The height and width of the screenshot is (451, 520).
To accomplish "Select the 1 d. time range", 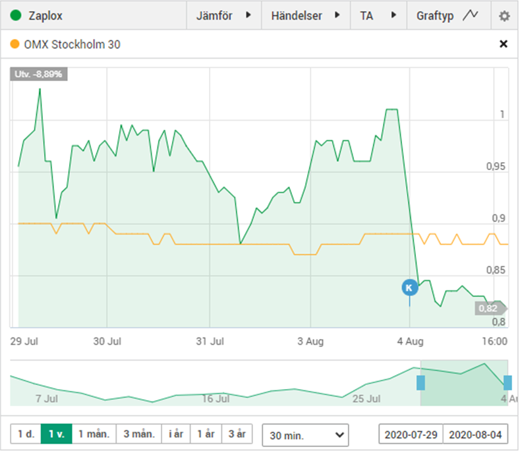I will click(26, 434).
